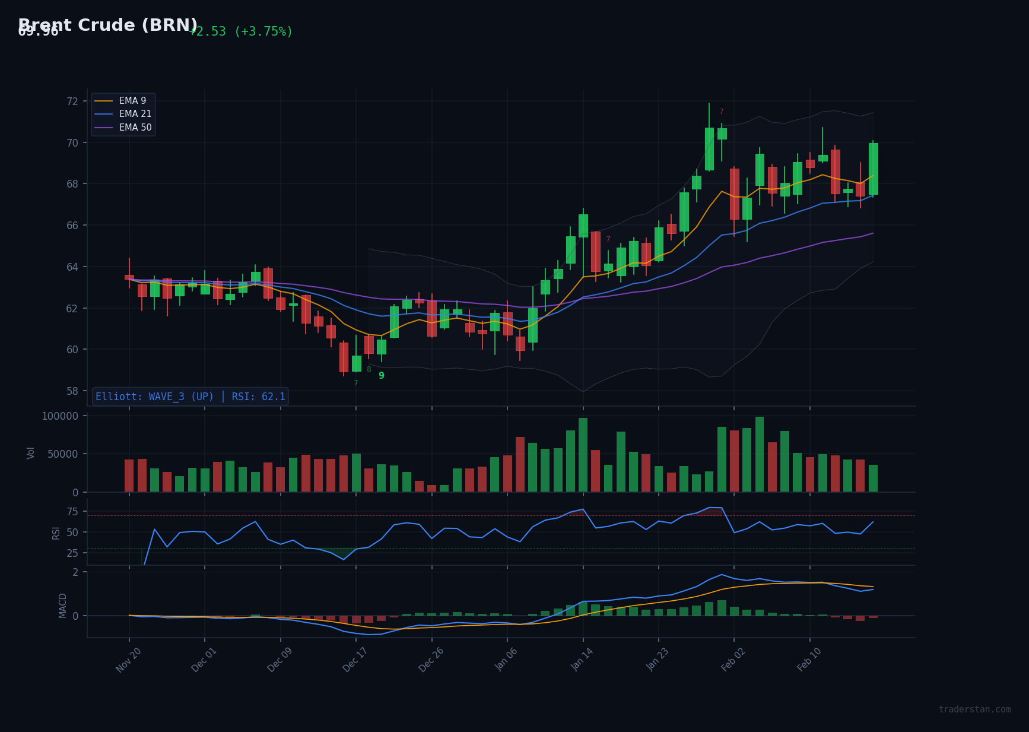
Task: Open the Elliott WAVE_3 status badge
Action: pyautogui.click(x=190, y=396)
